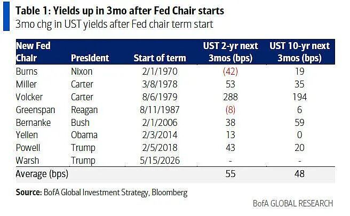Click the 'UST 2-yr next 3mos (bps)' header
This screenshot has width=350, height=216.
(x=230, y=52)
